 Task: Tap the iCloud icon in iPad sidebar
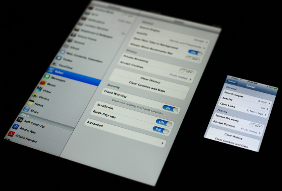coord(66,46)
